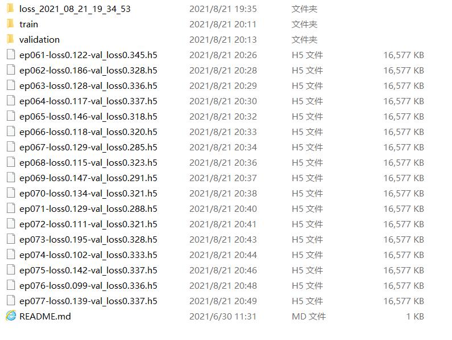Select file ep064-loss0.117-val_loss0.337.h5
The height and width of the screenshot is (340, 452).
tap(88, 101)
